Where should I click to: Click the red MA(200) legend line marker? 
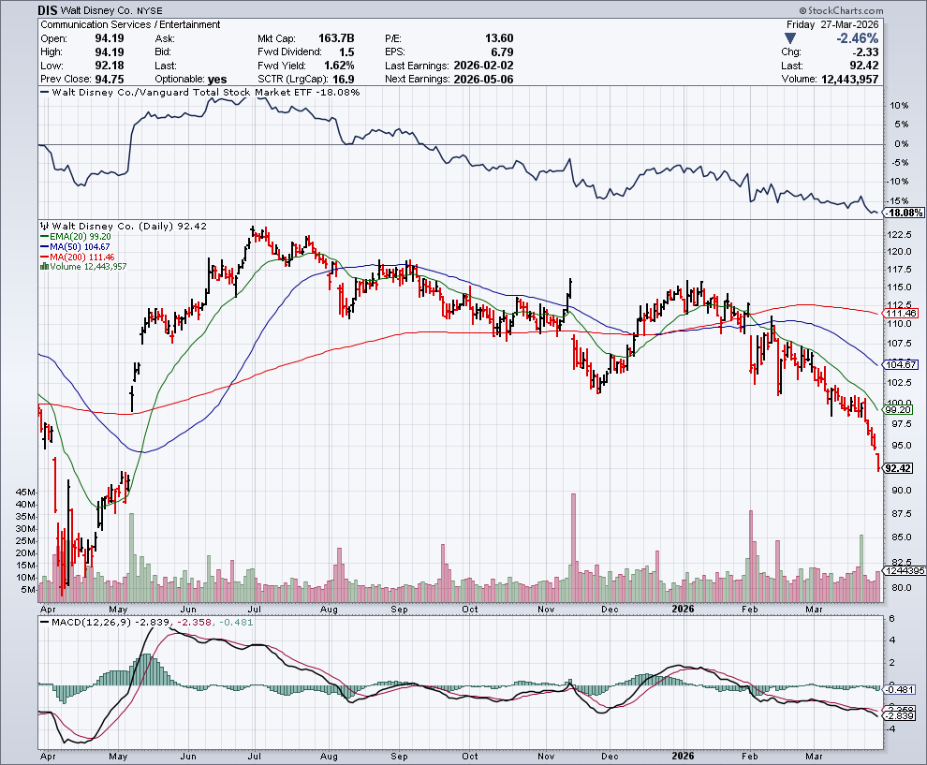click(43, 257)
